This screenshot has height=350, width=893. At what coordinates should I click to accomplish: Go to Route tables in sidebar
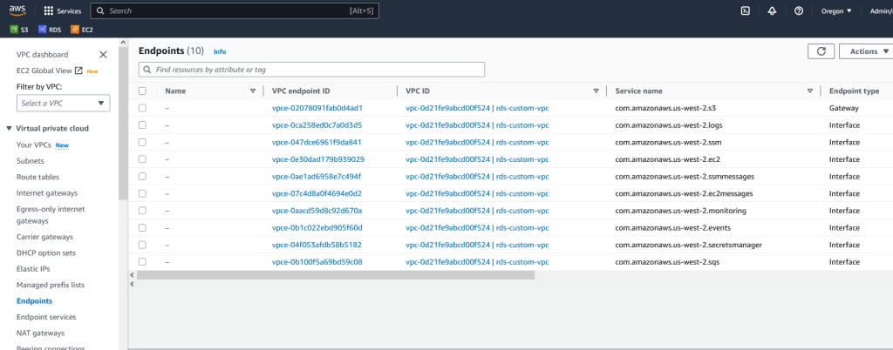pyautogui.click(x=37, y=177)
